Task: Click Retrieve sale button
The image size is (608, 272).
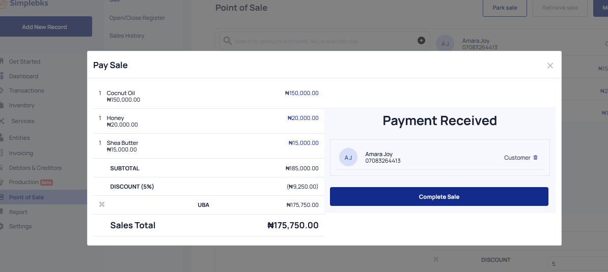Action: point(560,8)
